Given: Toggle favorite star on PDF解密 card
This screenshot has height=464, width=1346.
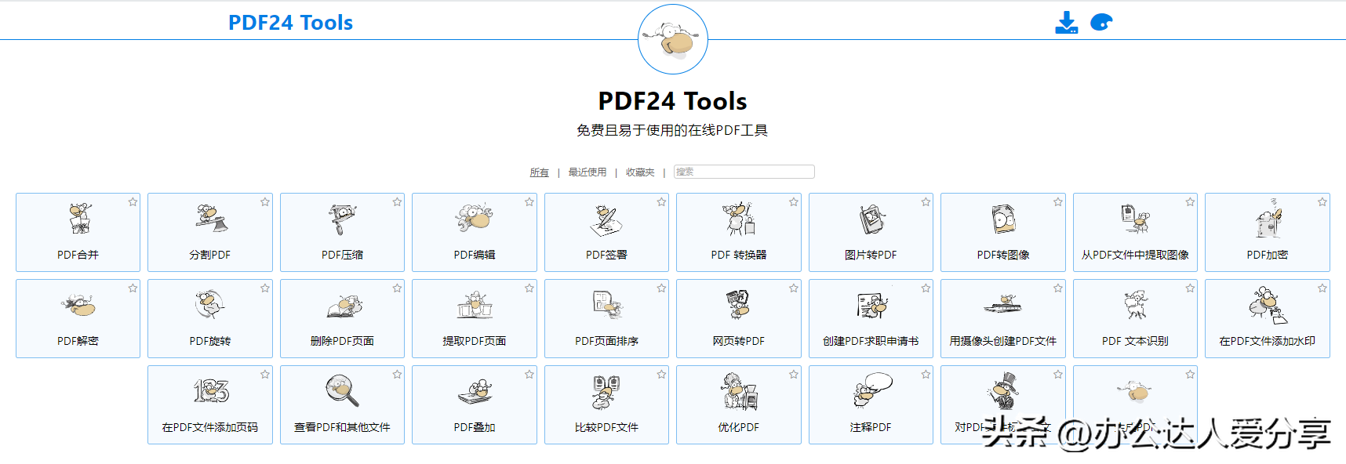Looking at the screenshot, I should [x=133, y=288].
